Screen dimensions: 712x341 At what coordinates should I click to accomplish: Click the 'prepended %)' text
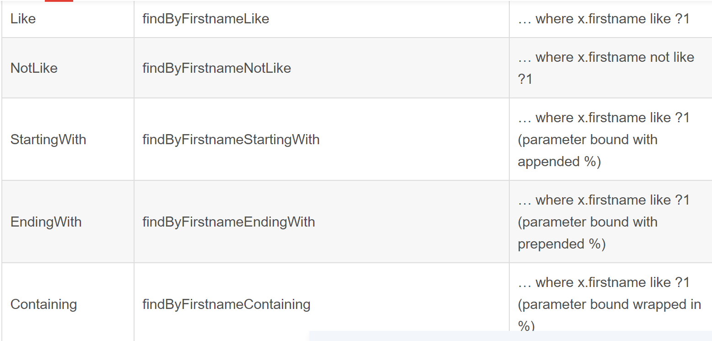[561, 244]
